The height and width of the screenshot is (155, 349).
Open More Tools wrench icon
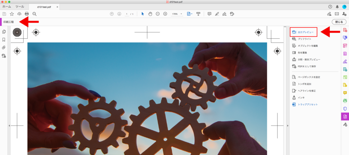click(x=345, y=124)
